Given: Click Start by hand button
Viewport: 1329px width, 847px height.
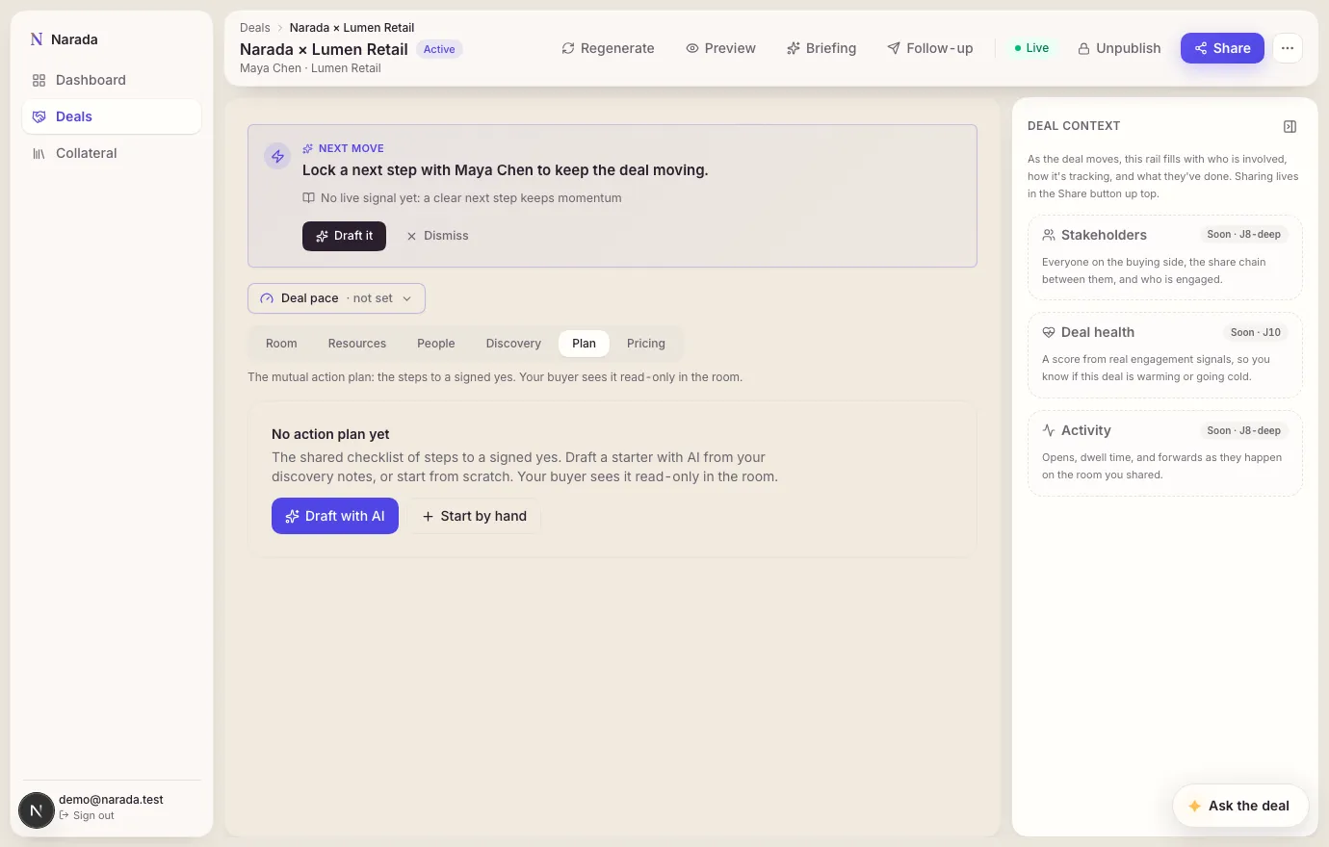Looking at the screenshot, I should coord(474,516).
